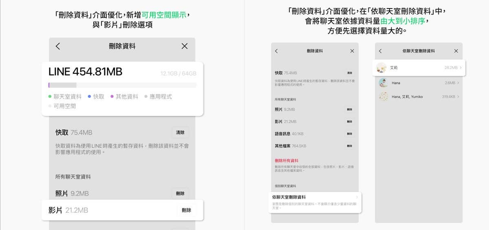
Task: Tap the green 聊天室資料 legend dot
Action: pyautogui.click(x=50, y=97)
